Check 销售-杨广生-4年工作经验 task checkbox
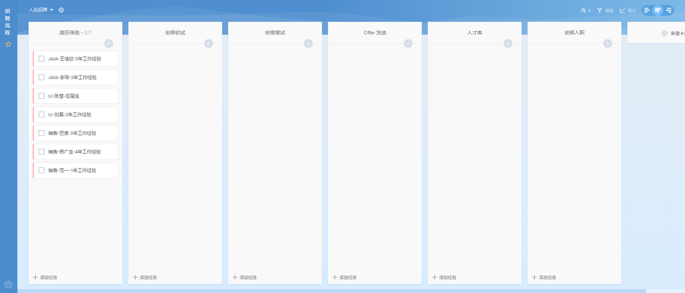 [x=42, y=152]
